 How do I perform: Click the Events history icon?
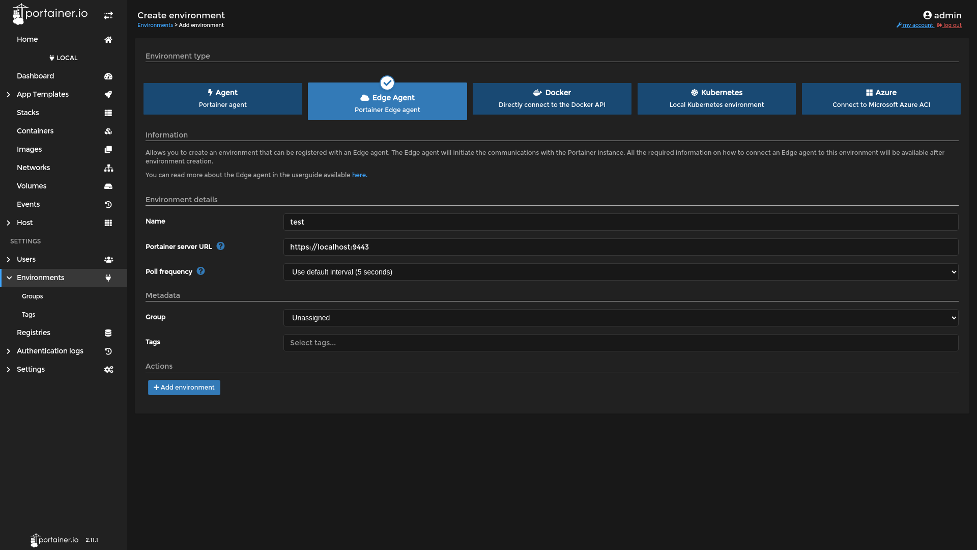coord(108,205)
